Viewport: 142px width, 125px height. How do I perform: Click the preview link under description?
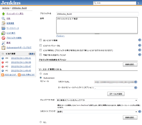[x=60, y=36]
